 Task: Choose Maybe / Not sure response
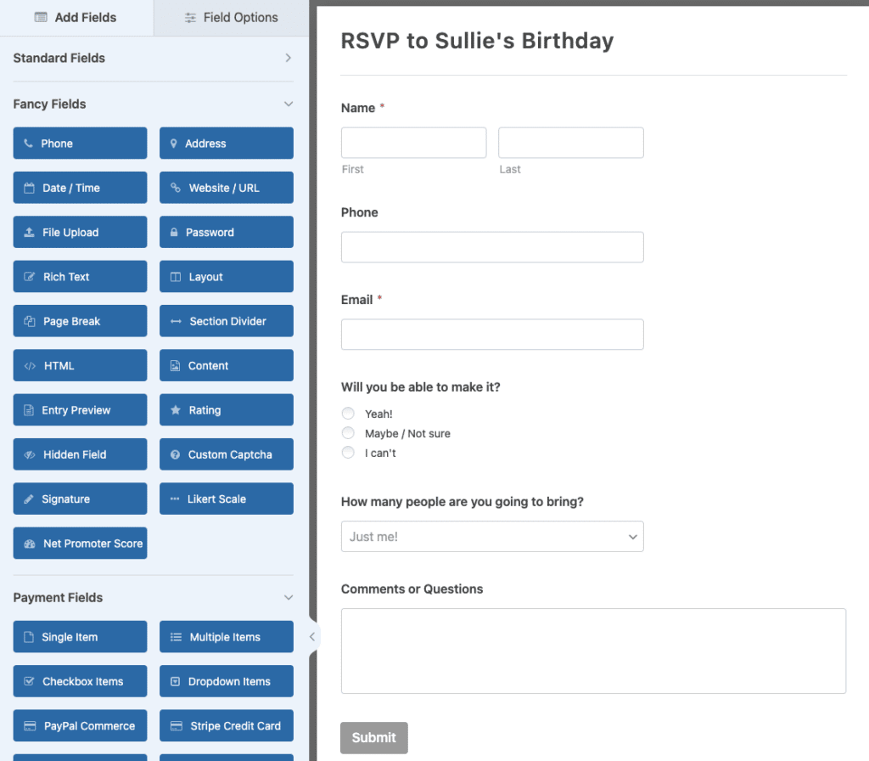click(x=348, y=432)
